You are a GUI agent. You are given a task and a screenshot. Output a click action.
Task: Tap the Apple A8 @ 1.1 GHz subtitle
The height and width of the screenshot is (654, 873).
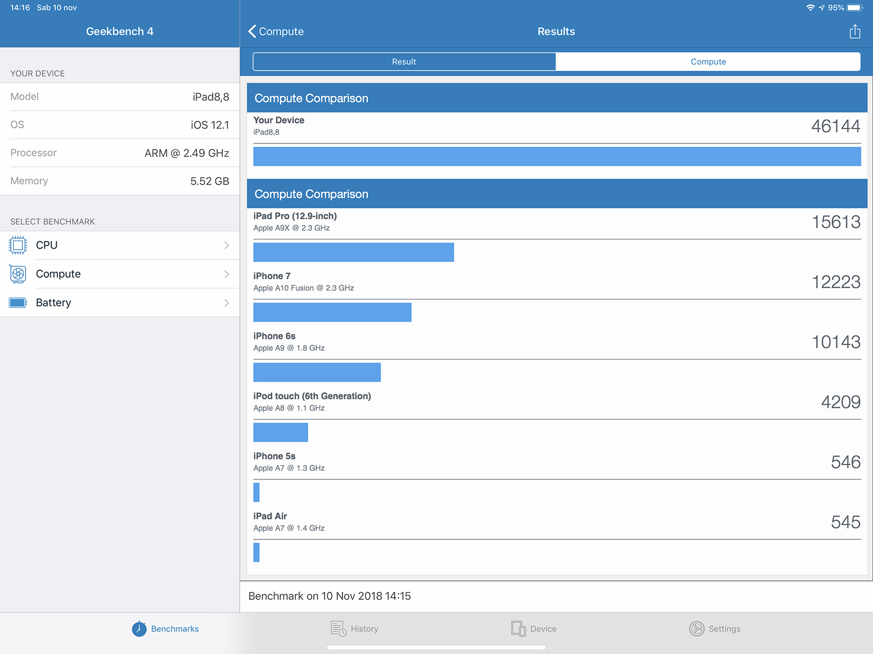click(289, 408)
